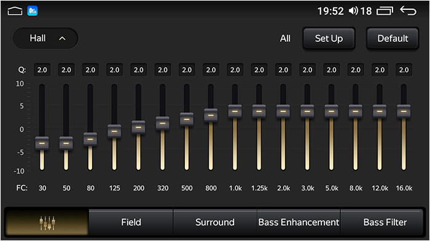Screen dimensions: 430x241
Task: Tap the volume speaker icon
Action: tap(353, 11)
